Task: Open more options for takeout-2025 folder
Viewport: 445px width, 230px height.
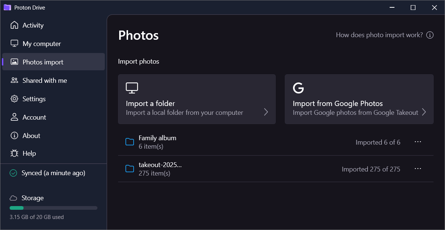Action: point(418,169)
